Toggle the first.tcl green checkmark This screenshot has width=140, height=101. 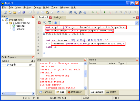14,26
